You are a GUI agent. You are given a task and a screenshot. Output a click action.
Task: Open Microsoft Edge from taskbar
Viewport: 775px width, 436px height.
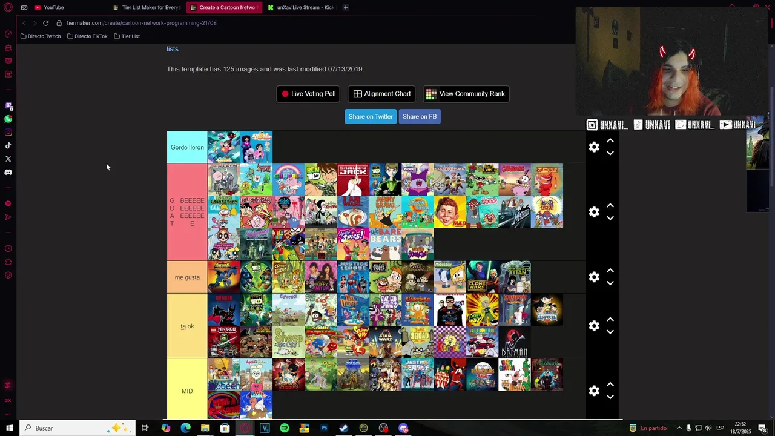(185, 428)
